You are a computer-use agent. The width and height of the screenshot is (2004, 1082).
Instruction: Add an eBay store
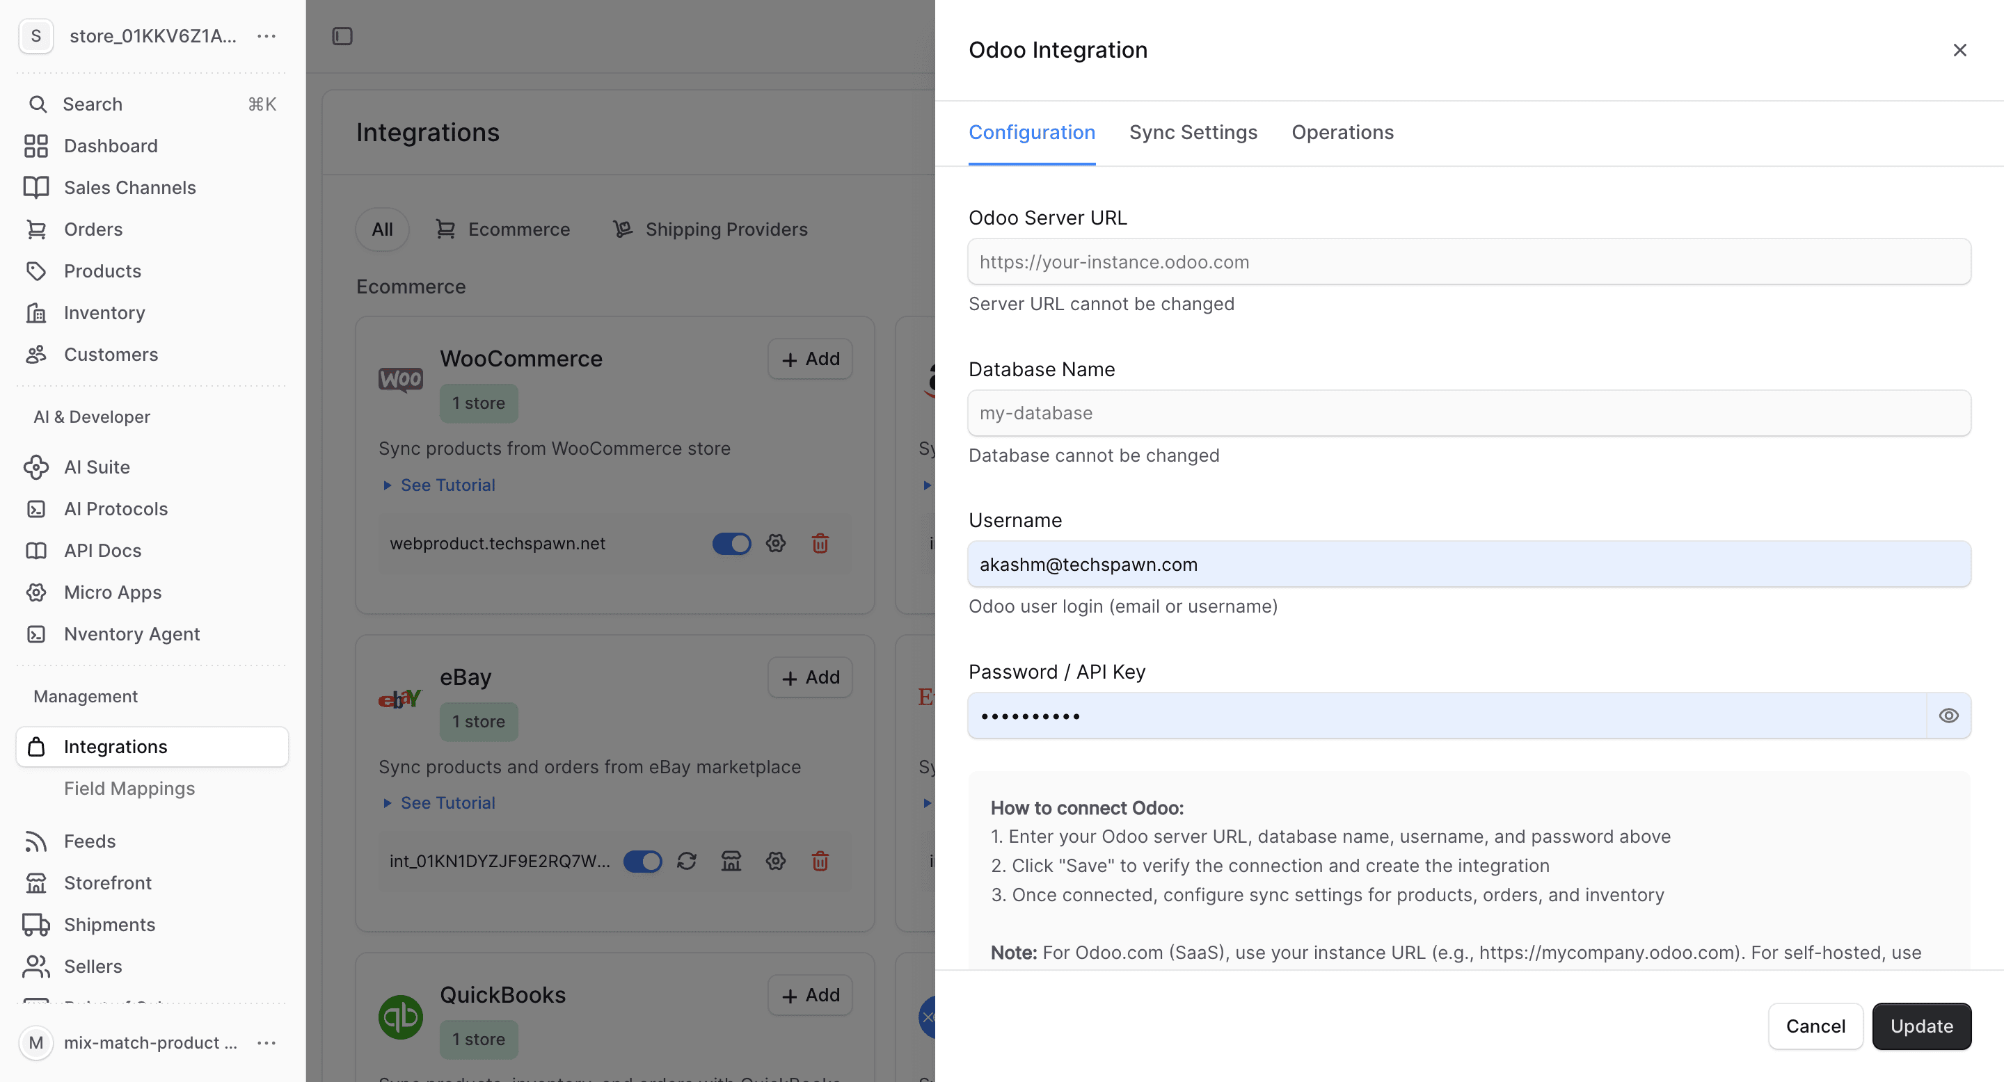pyautogui.click(x=810, y=678)
